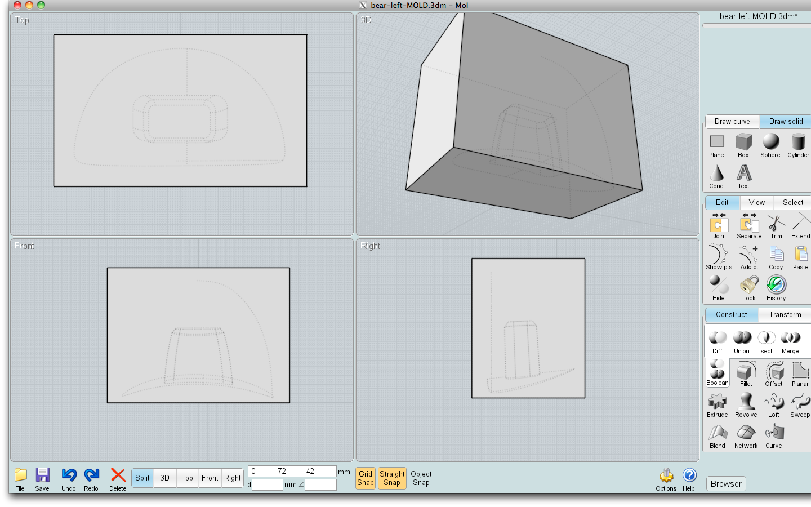Viewport: 811px width, 507px height.
Task: Click the Separate edit tool
Action: (749, 226)
